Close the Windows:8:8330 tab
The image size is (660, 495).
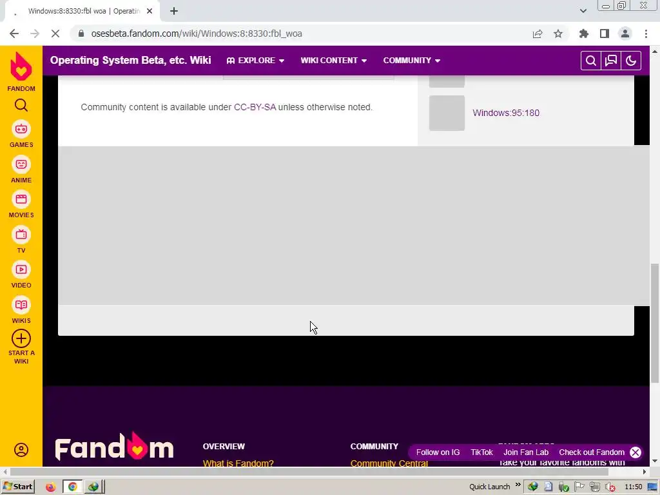[150, 11]
